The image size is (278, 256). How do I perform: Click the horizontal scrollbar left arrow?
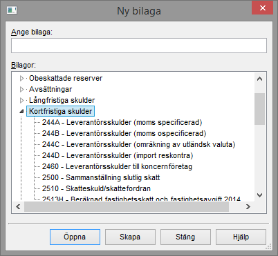[x=18, y=206]
